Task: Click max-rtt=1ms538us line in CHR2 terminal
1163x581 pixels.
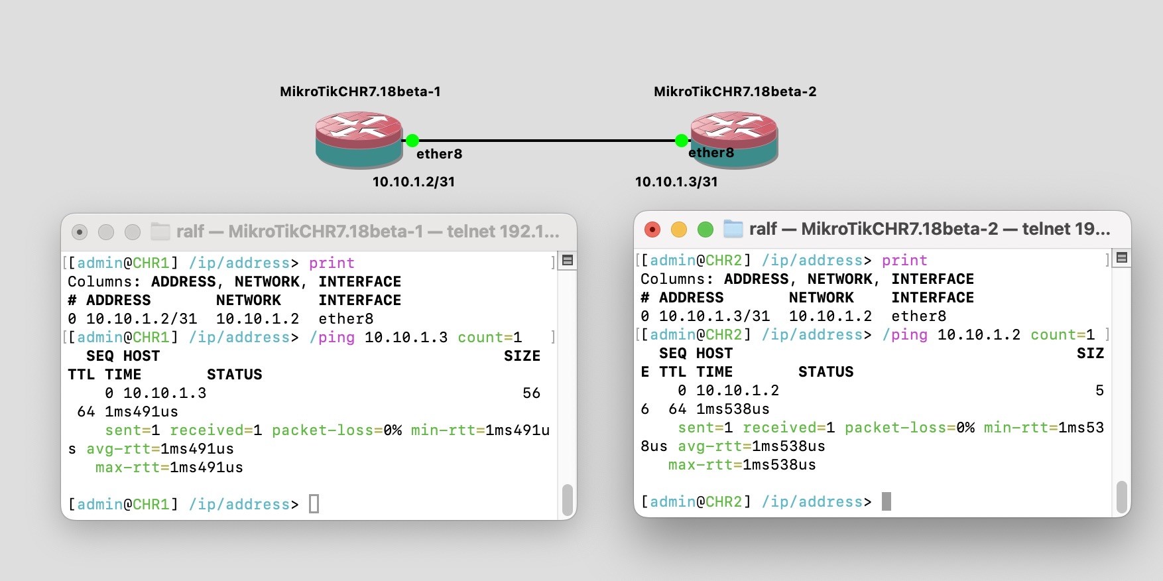Action: point(742,465)
